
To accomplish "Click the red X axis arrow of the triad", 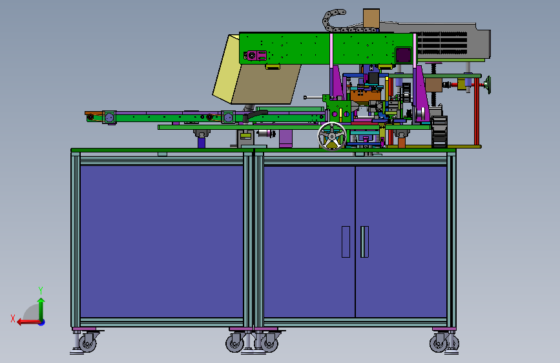I will 28,322.
